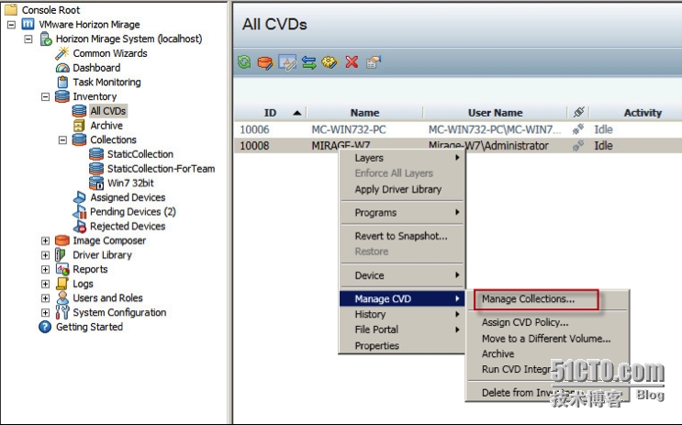
Task: Sort by the User Name column header
Action: 495,113
